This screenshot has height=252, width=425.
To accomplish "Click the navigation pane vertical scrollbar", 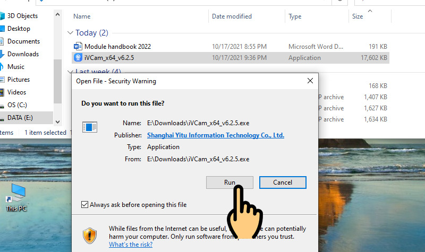I will coord(57,80).
